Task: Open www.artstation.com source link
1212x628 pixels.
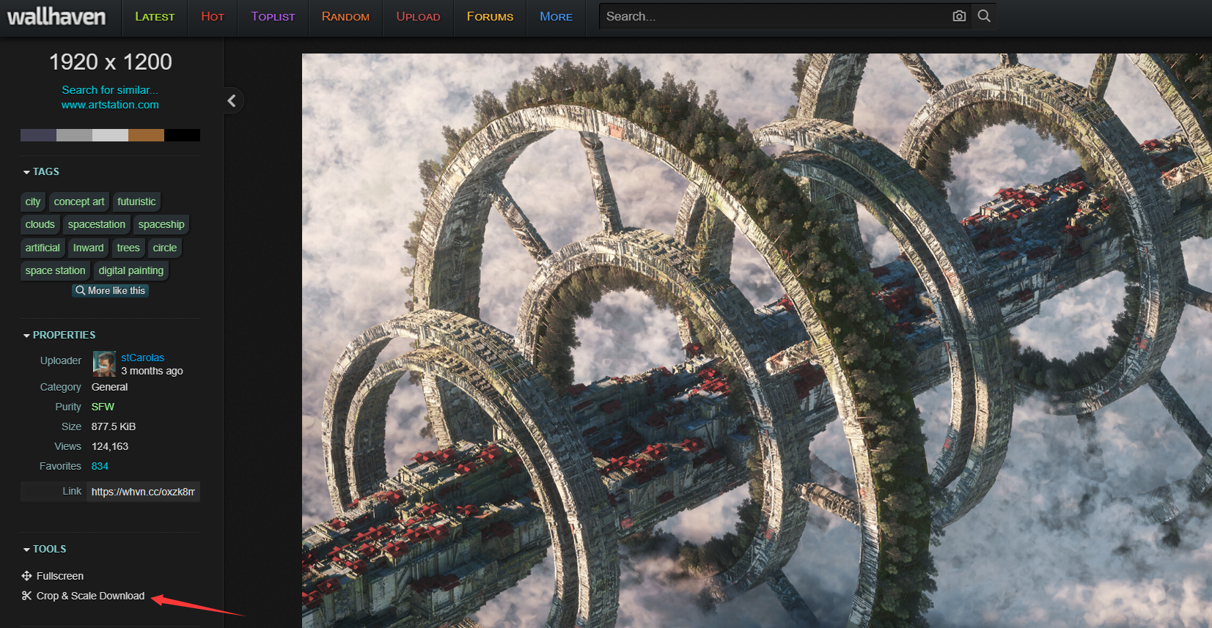Action: tap(110, 105)
